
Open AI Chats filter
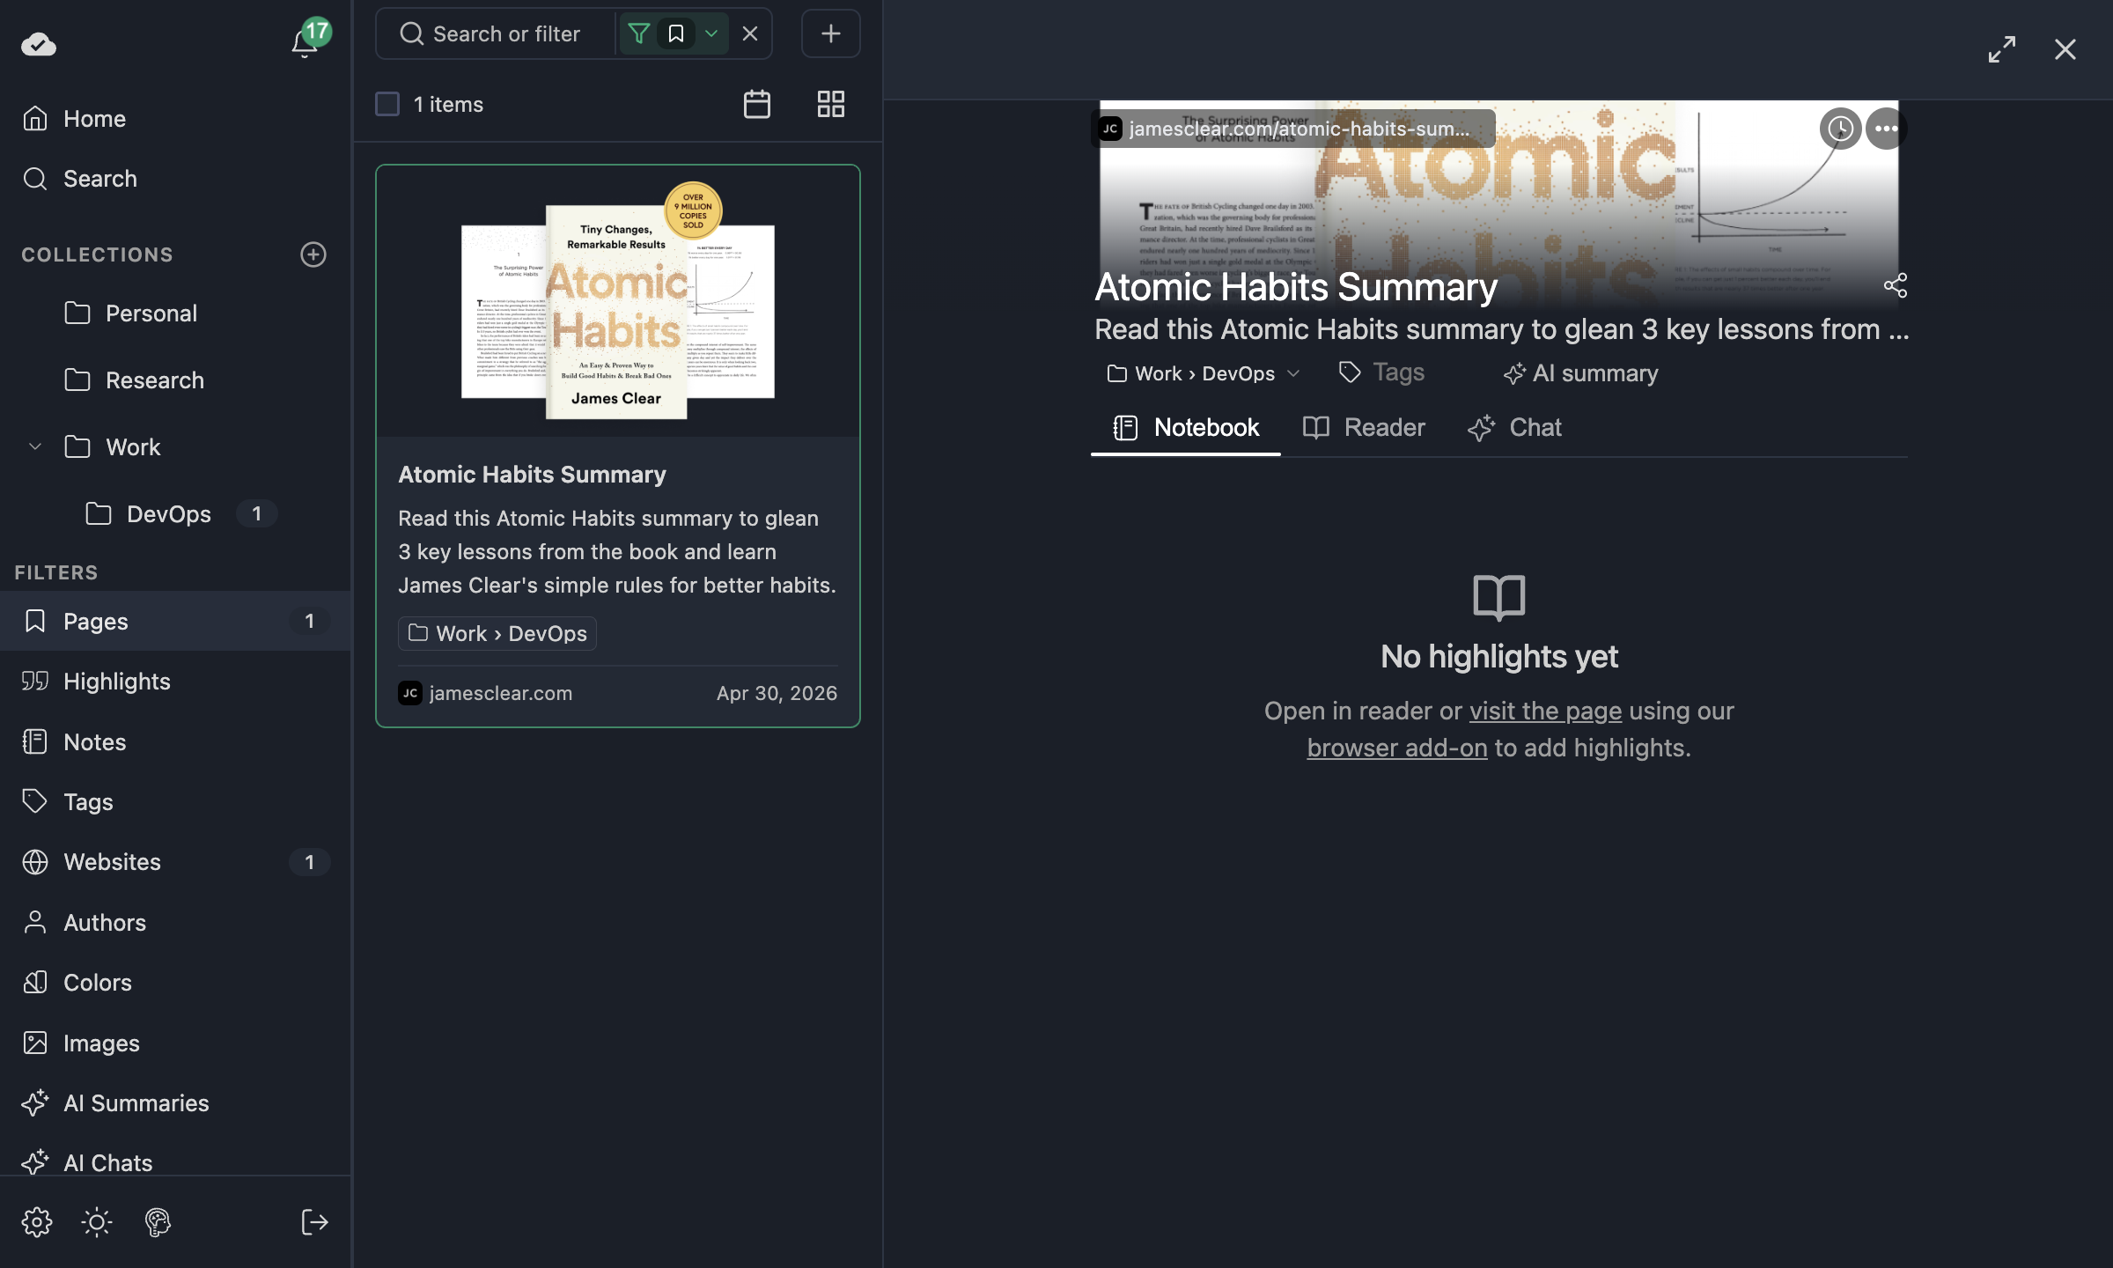click(176, 1162)
